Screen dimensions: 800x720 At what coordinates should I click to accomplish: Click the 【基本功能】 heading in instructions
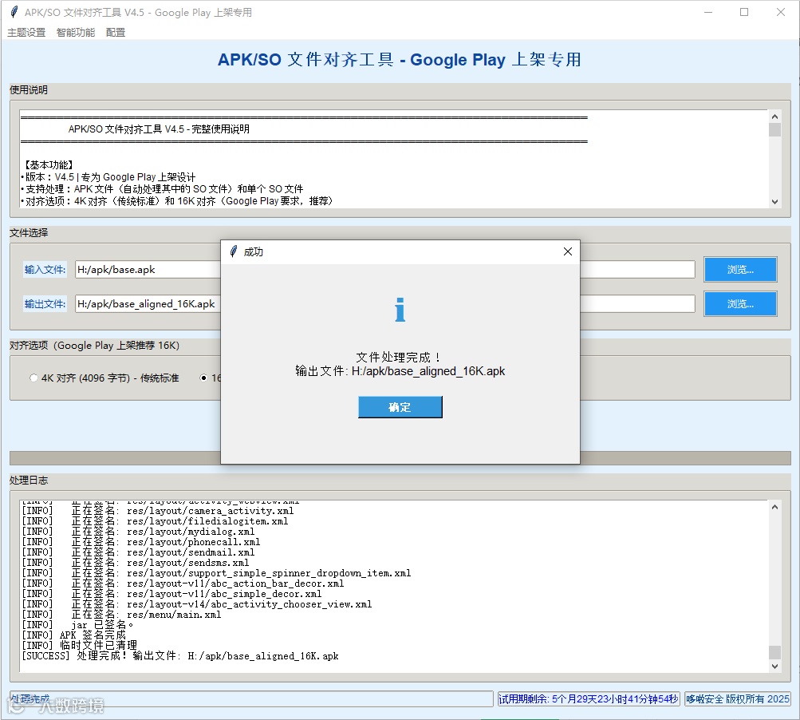(x=47, y=164)
